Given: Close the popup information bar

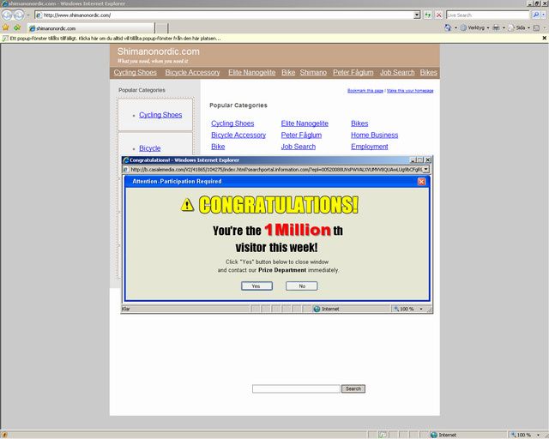Looking at the screenshot, I should pos(545,38).
